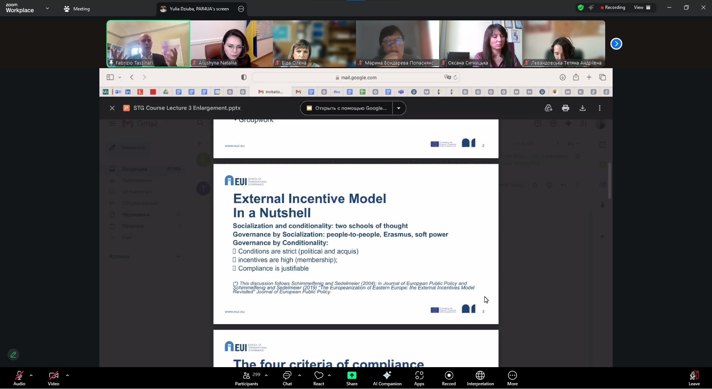712x389 pixels.
Task: Select Fabrizio Tassinari's video thumbnail
Action: tap(148, 44)
